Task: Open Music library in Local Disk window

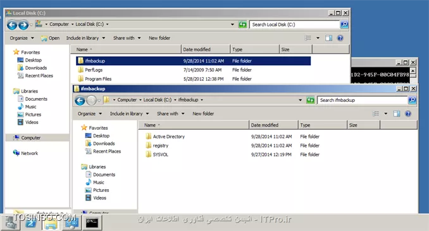Action: [27, 107]
